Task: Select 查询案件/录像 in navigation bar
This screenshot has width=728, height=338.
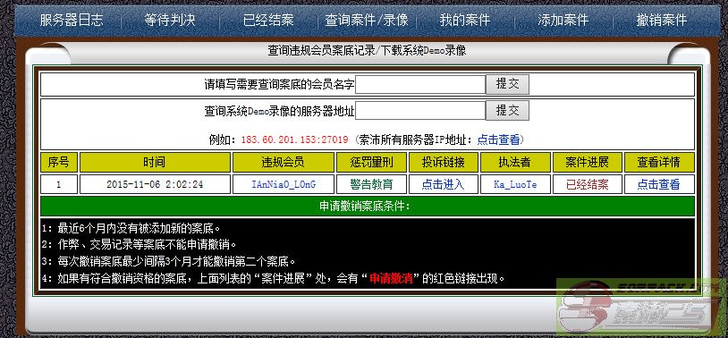Action: click(x=367, y=20)
